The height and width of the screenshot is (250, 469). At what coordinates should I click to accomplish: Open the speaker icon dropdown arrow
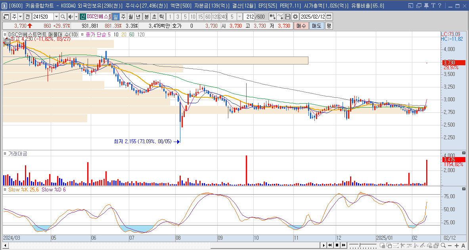click(76, 17)
